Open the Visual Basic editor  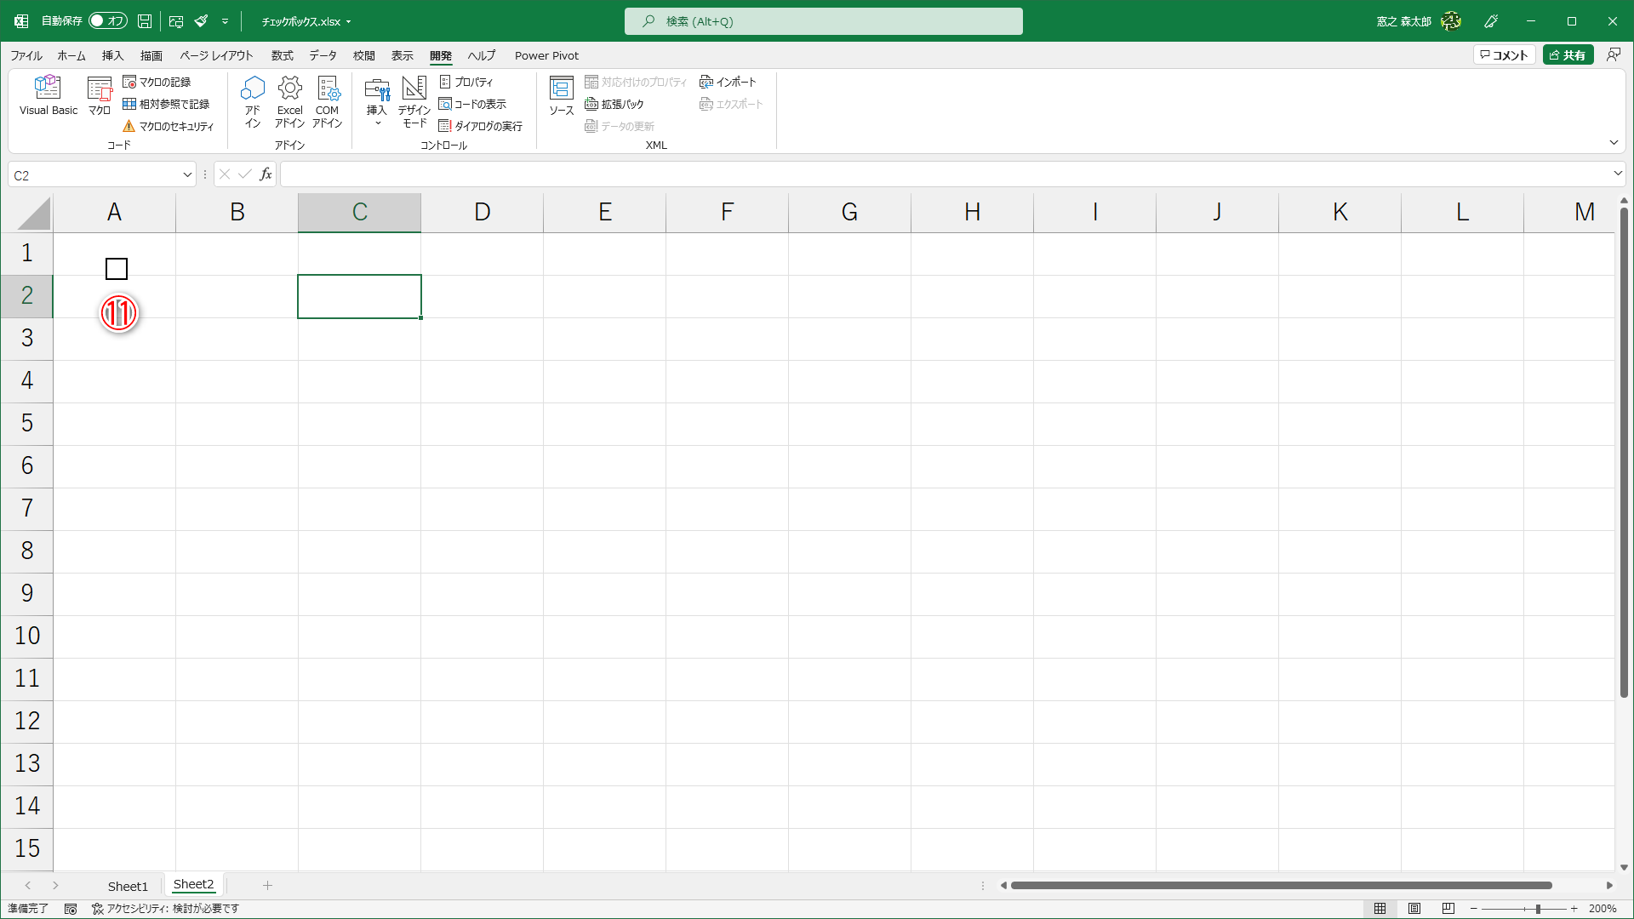click(x=48, y=95)
